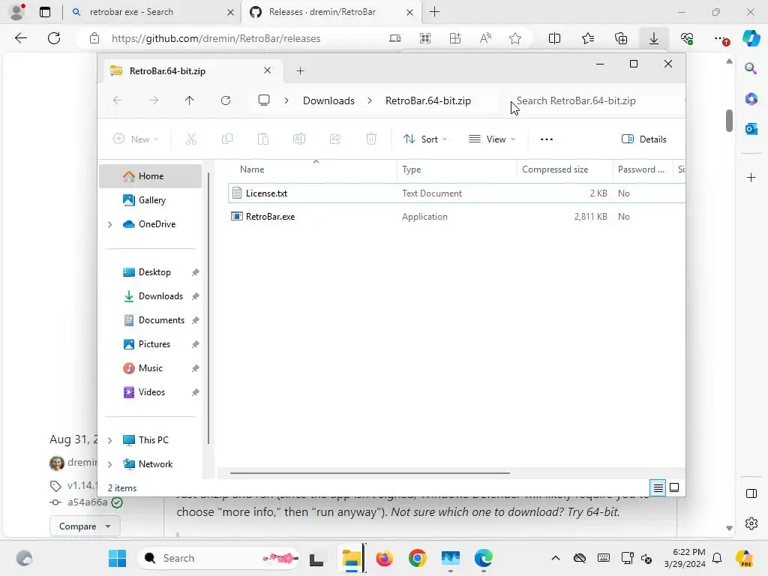
Task: Click the Copy icon in Explorer toolbar
Action: (x=226, y=139)
